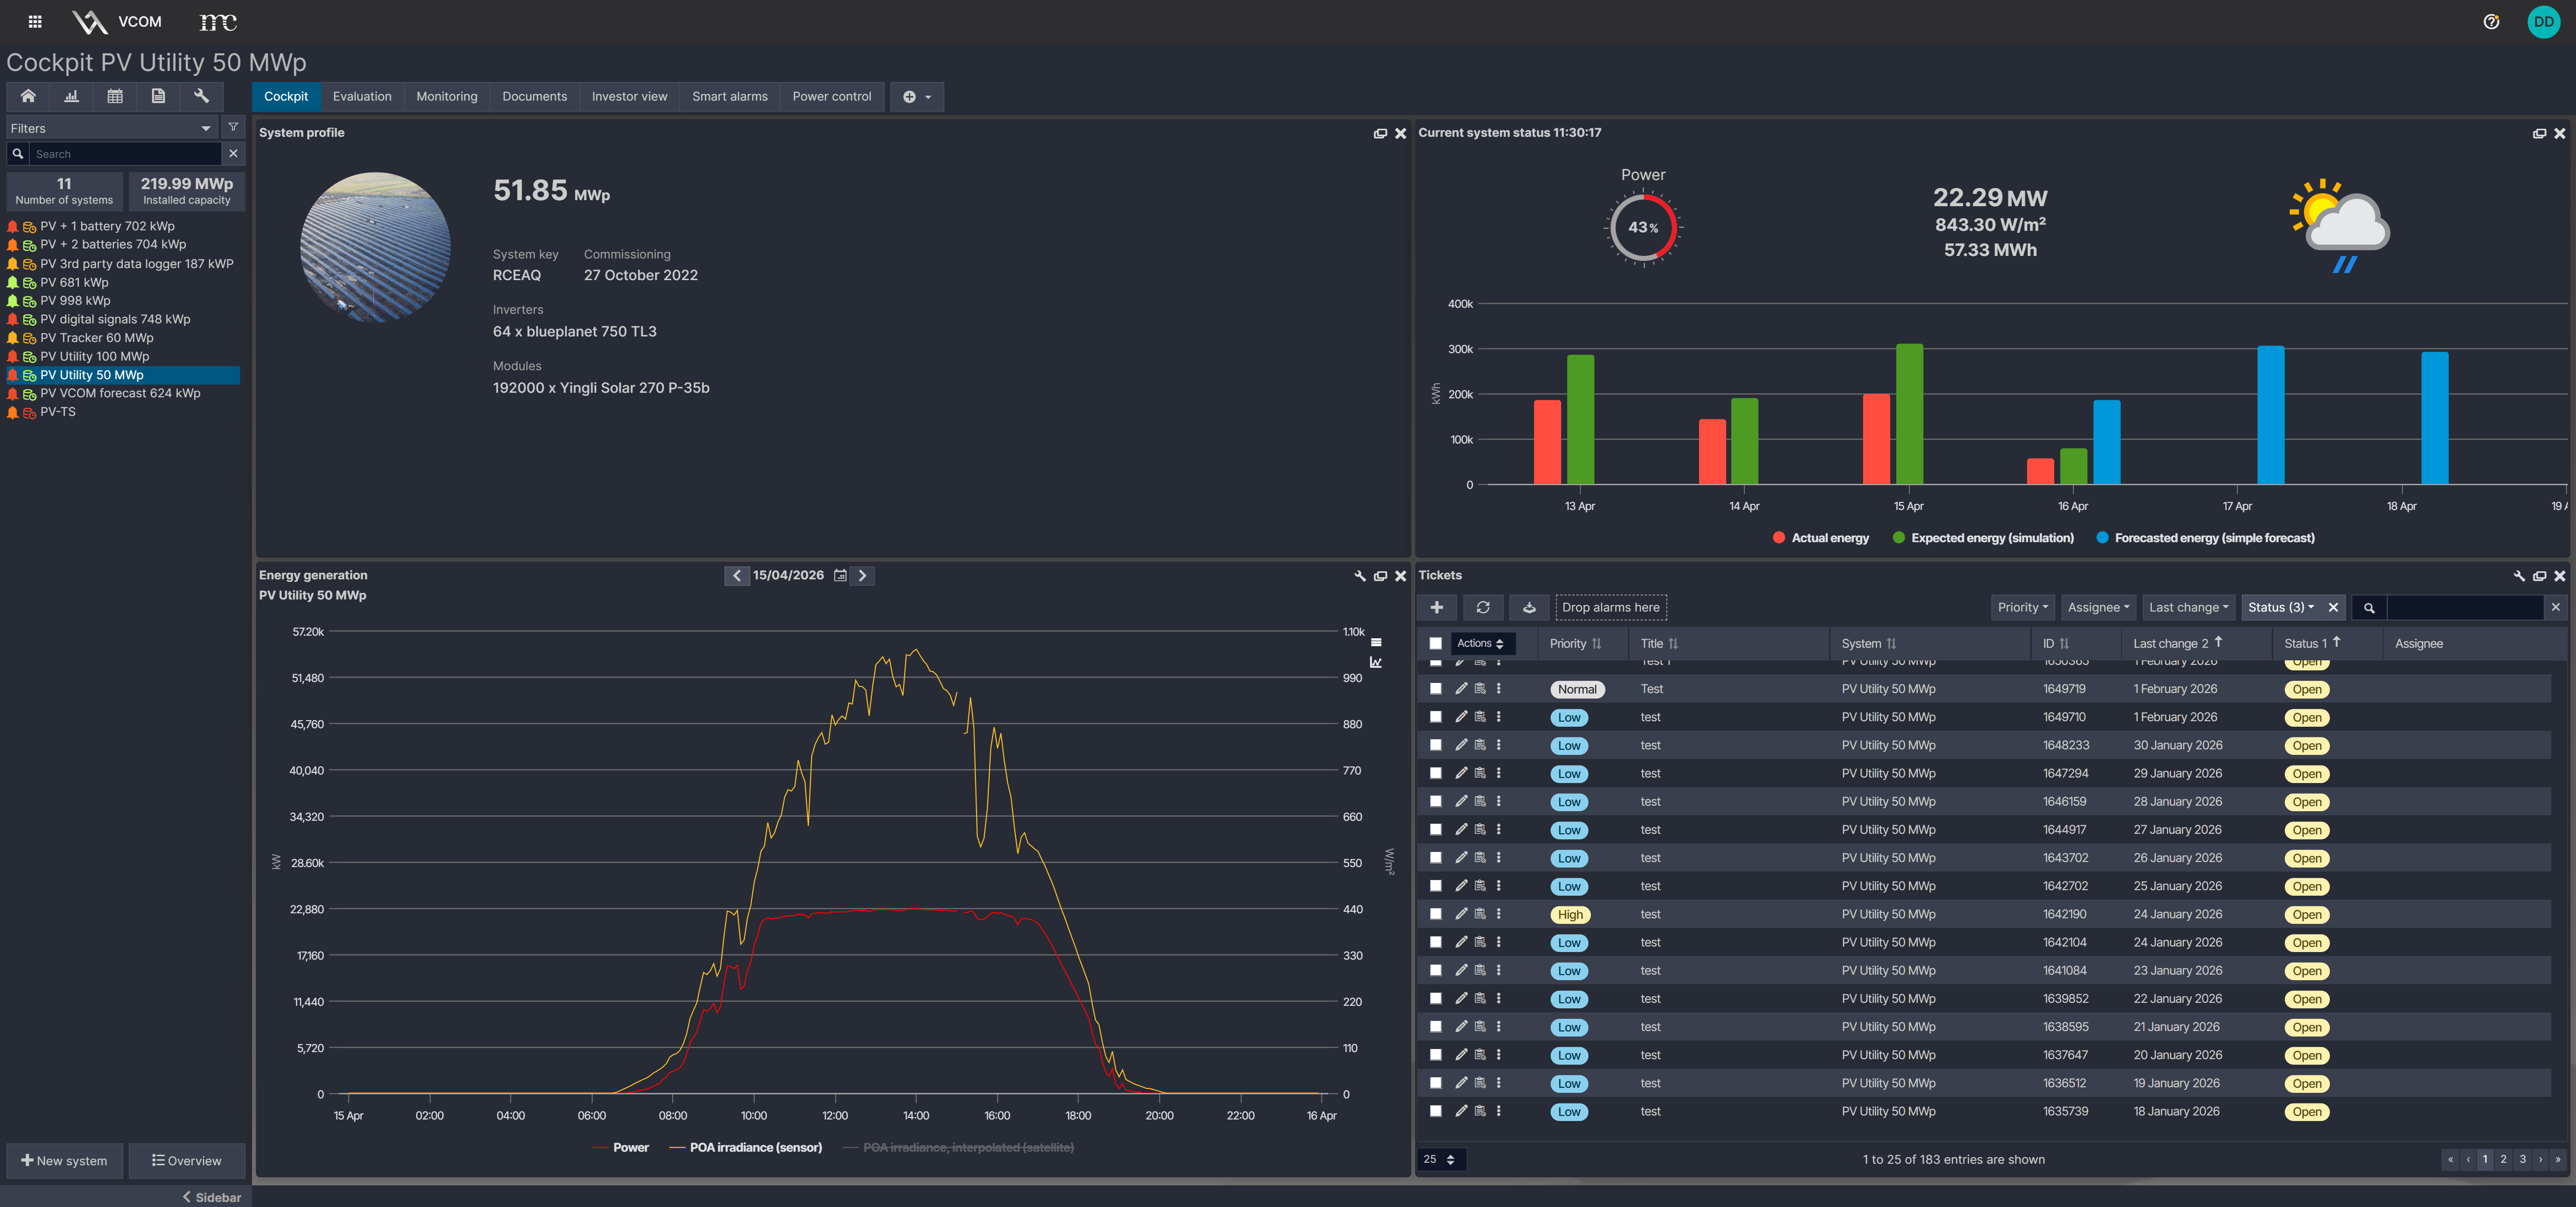Click the refresh tickets icon

tap(1482, 608)
